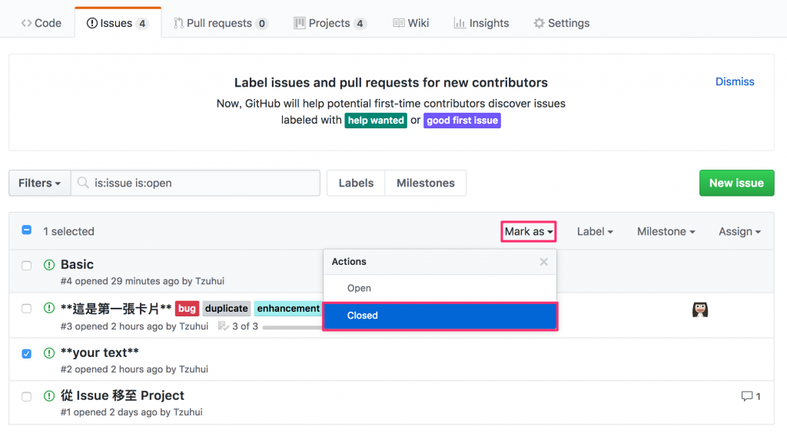
Task: Focus the issue search input field
Action: [x=204, y=183]
